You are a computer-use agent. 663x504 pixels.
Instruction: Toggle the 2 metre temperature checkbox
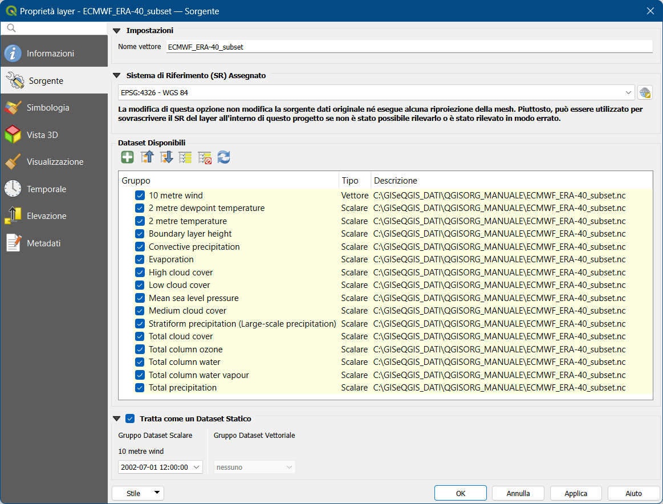click(x=140, y=221)
